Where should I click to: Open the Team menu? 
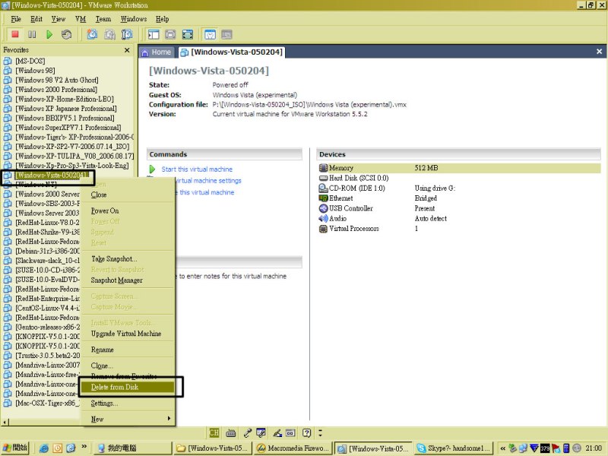[103, 18]
